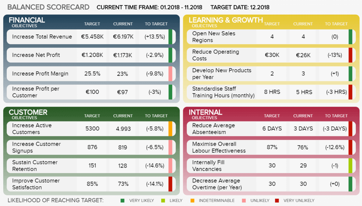This screenshot has width=362, height=206.
Task: Click the Maximise Overall Labour Effectiveness row
Action: tap(270, 147)
